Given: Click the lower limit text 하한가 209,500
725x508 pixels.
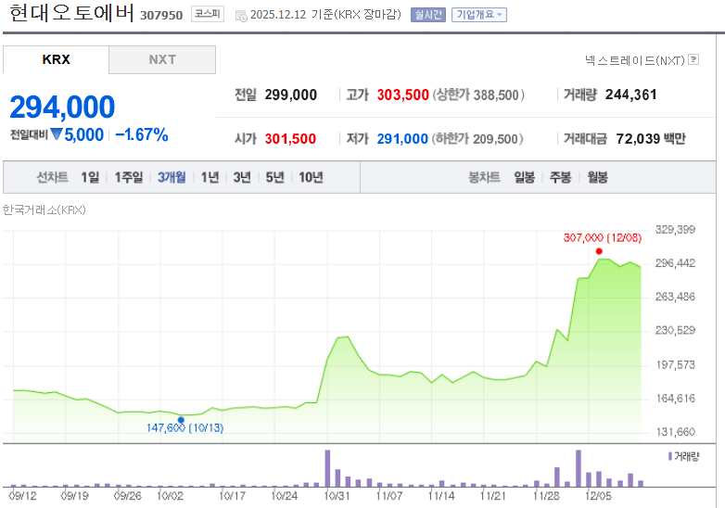Looking at the screenshot, I should [x=477, y=139].
